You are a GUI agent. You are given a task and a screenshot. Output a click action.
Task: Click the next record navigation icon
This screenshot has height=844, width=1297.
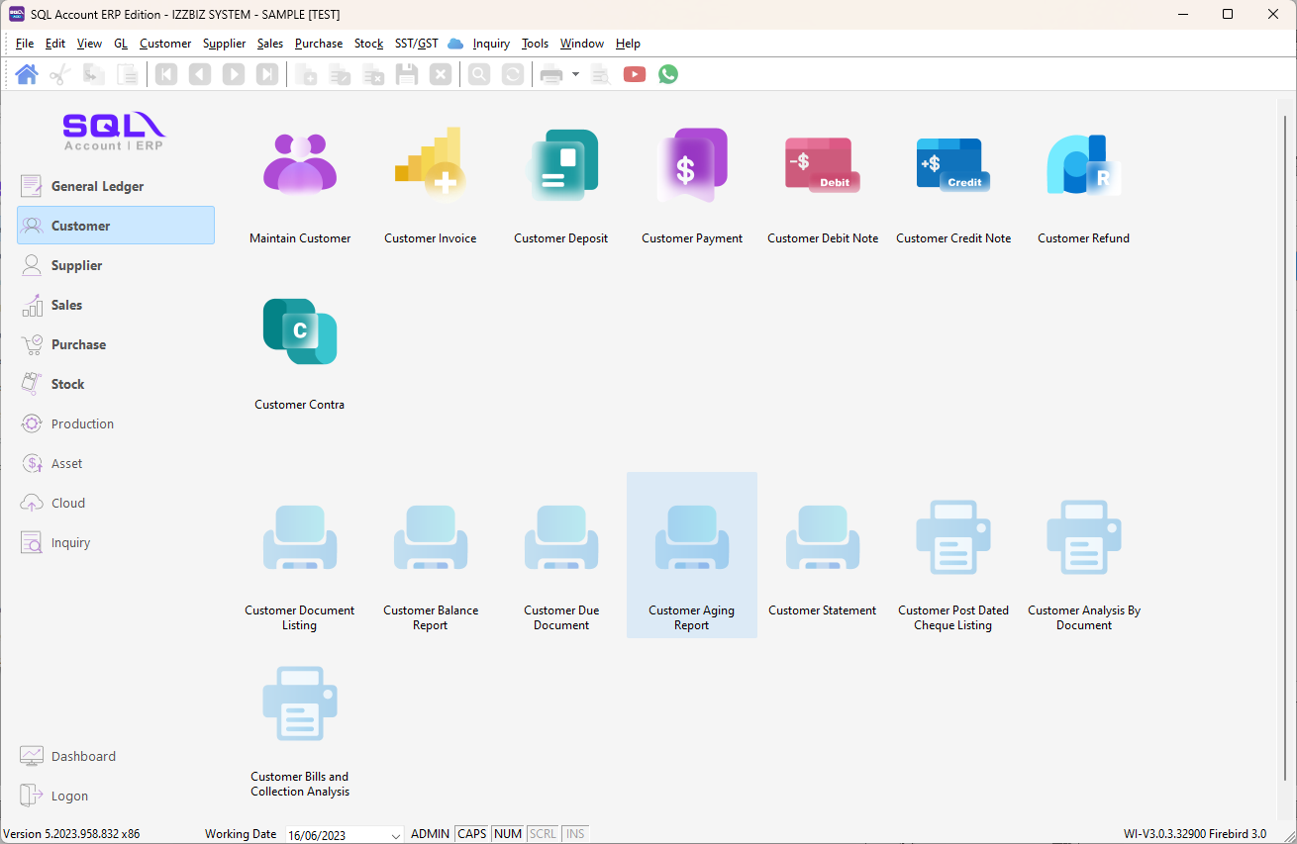tap(234, 74)
